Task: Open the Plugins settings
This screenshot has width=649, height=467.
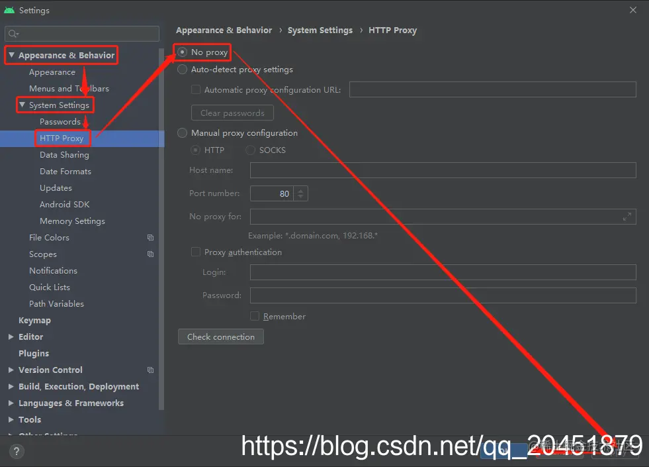Action: point(34,354)
